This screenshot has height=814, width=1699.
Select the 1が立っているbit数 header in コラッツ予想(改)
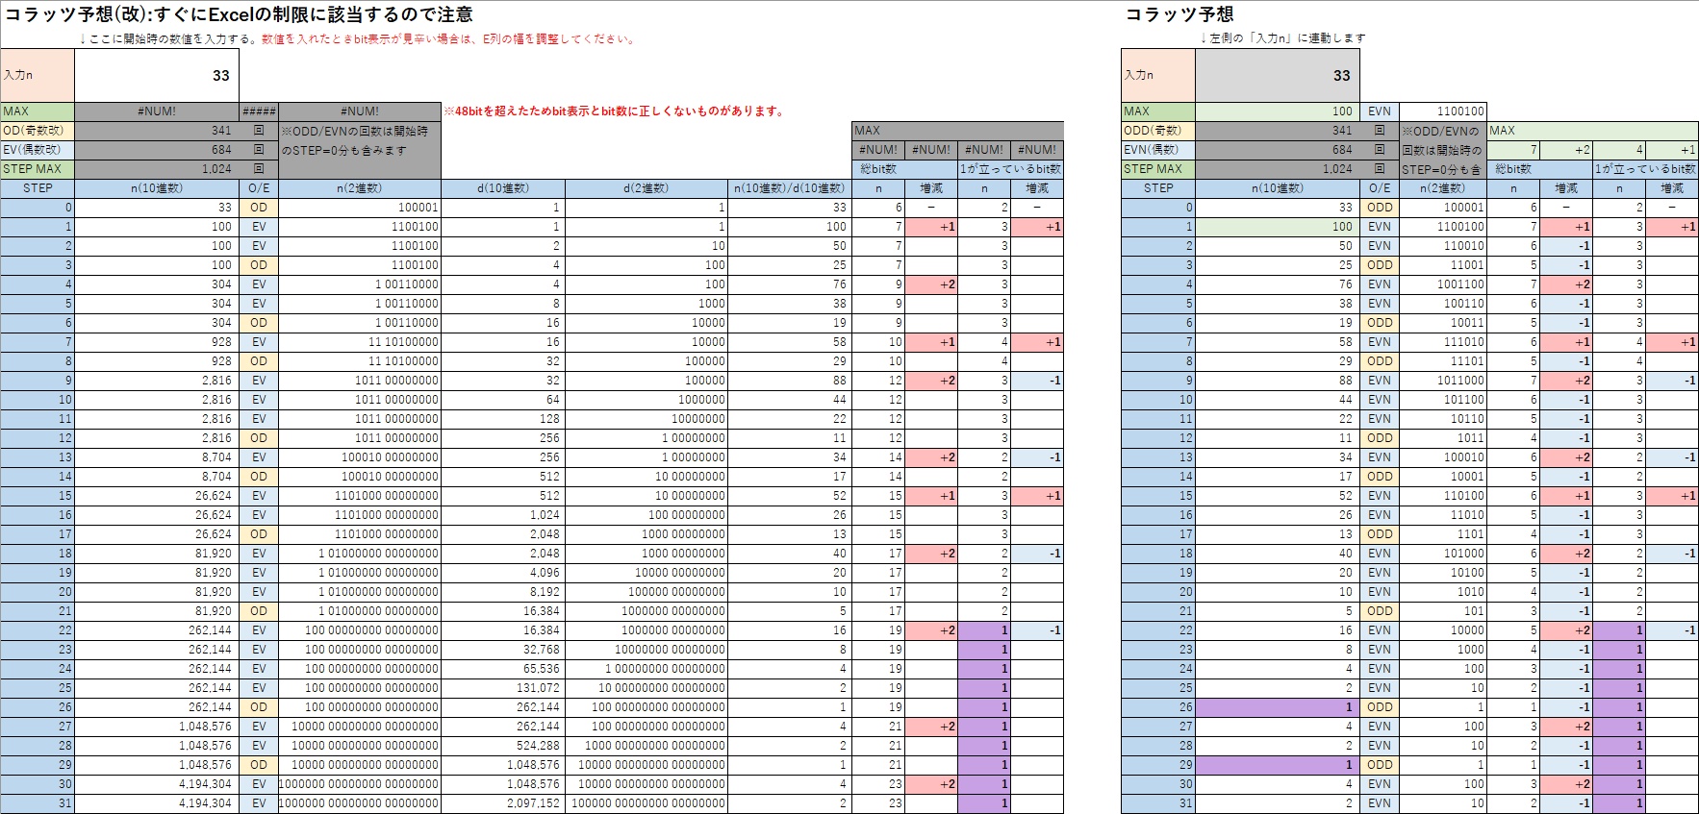tap(1011, 169)
